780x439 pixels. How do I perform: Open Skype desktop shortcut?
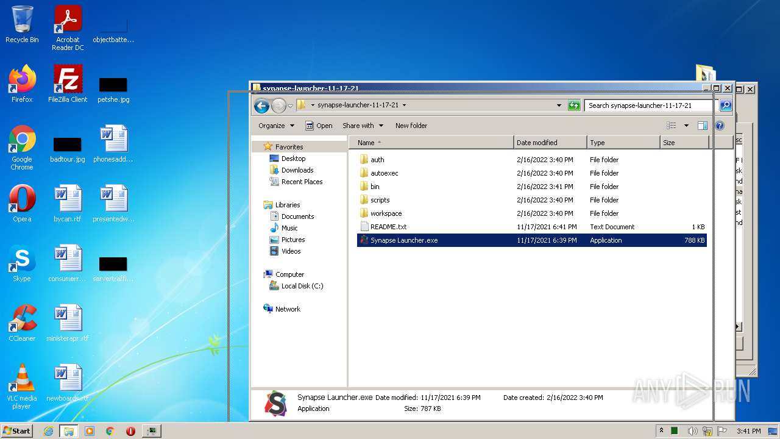(x=22, y=263)
